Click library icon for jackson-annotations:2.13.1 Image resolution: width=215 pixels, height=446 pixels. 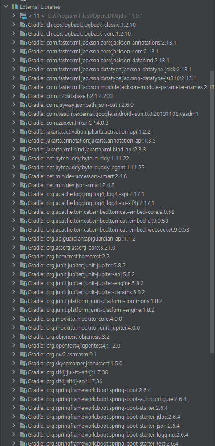point(23,42)
